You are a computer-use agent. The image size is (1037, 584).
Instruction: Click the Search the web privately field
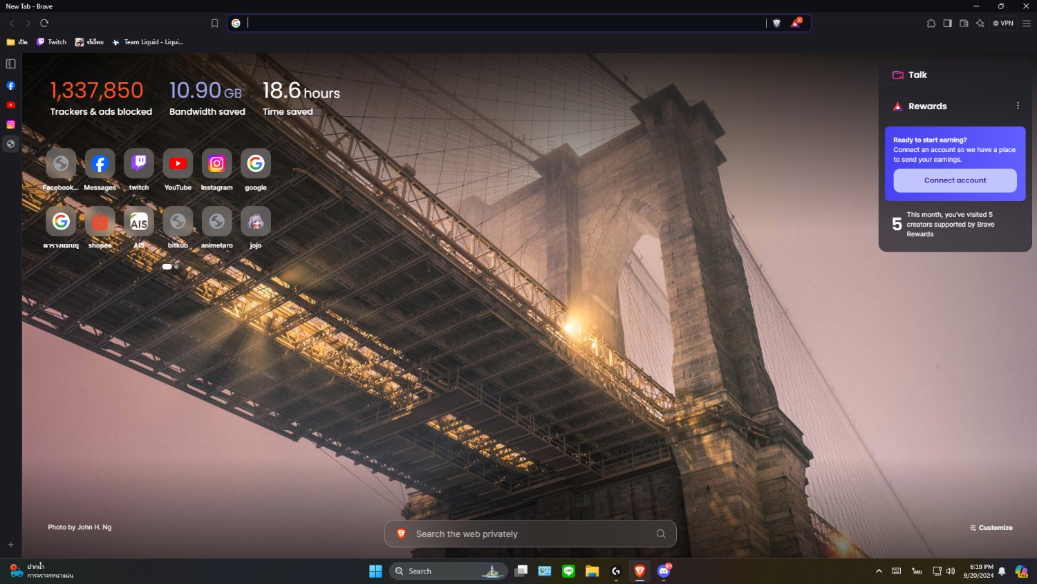click(x=530, y=534)
